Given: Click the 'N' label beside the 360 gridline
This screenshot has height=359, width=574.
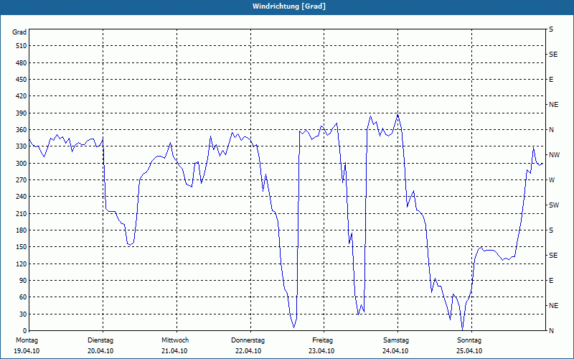Looking at the screenshot, I should [x=551, y=130].
